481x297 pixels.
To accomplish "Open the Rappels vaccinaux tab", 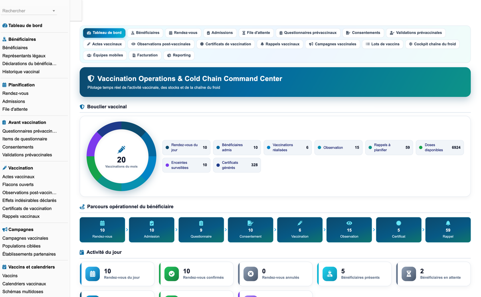I will point(280,44).
